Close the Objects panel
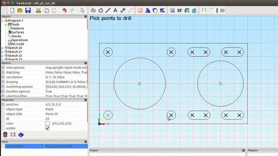Image resolution: width=278 pixels, height=156 pixels. coord(86,16)
